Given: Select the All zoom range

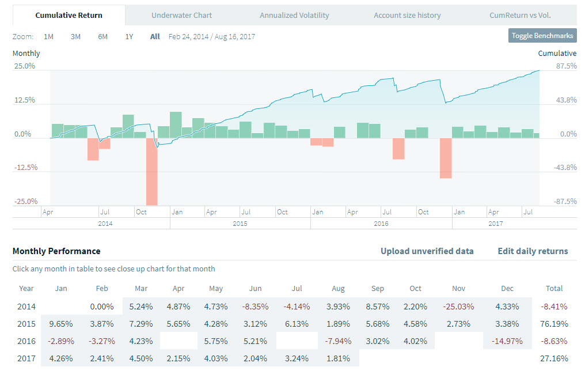Looking at the screenshot, I should coord(155,36).
